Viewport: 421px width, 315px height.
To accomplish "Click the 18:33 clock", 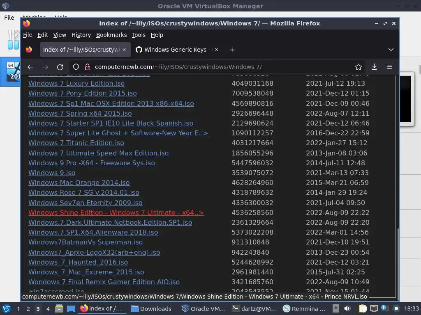I will click(x=411, y=308).
